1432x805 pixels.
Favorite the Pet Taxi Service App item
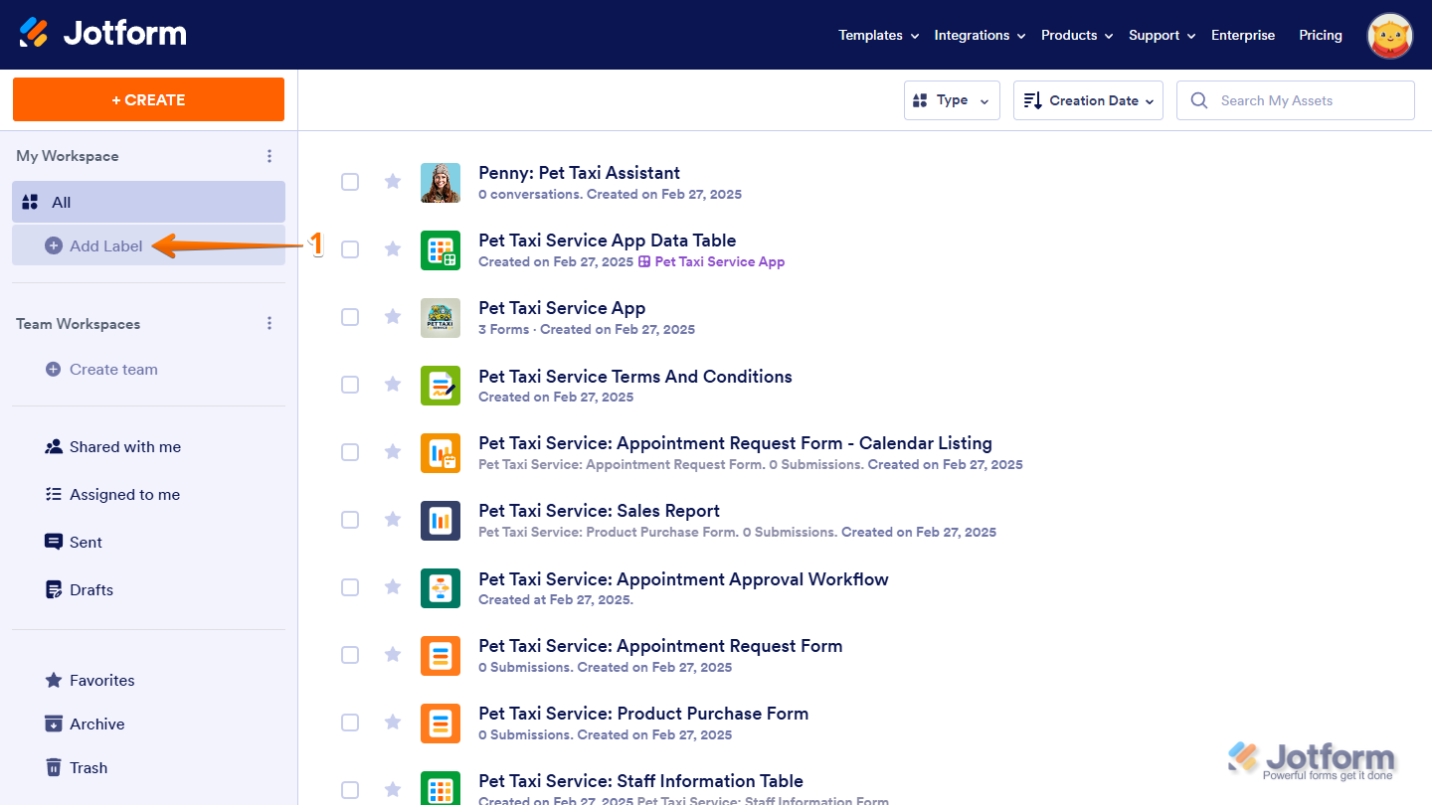393,317
